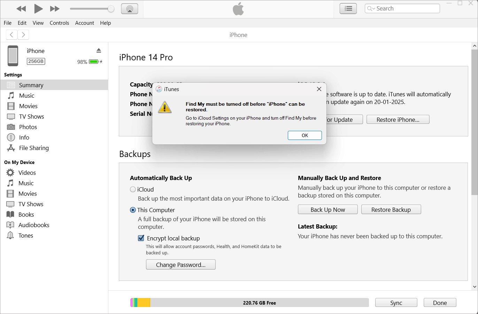The height and width of the screenshot is (314, 478).
Task: Open the File menu
Action: pyautogui.click(x=8, y=23)
